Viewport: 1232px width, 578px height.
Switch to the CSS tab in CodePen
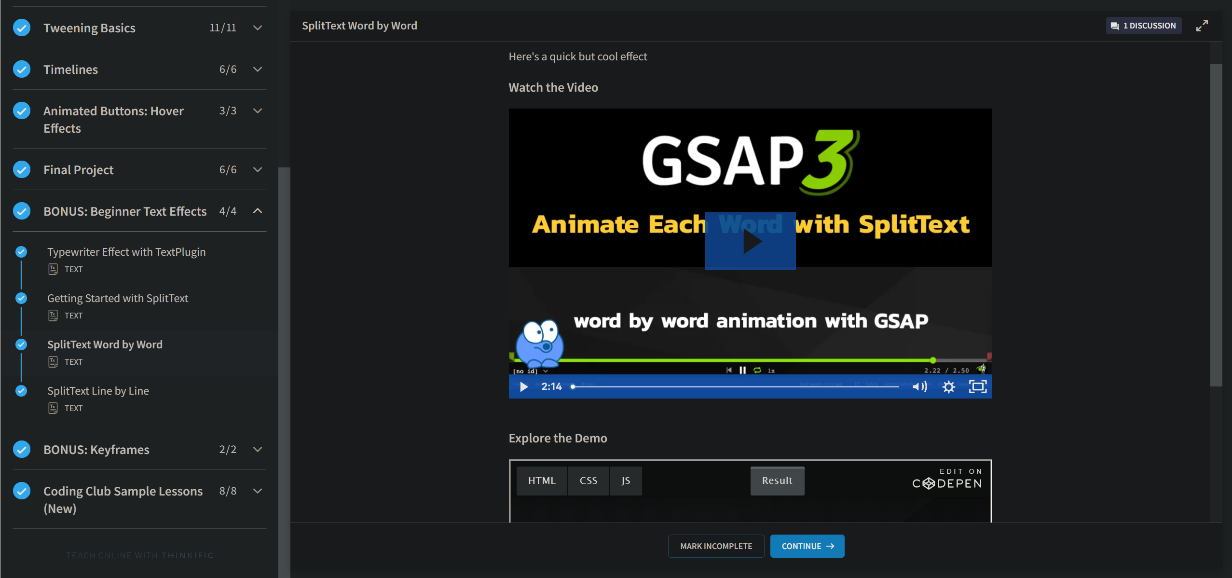588,481
